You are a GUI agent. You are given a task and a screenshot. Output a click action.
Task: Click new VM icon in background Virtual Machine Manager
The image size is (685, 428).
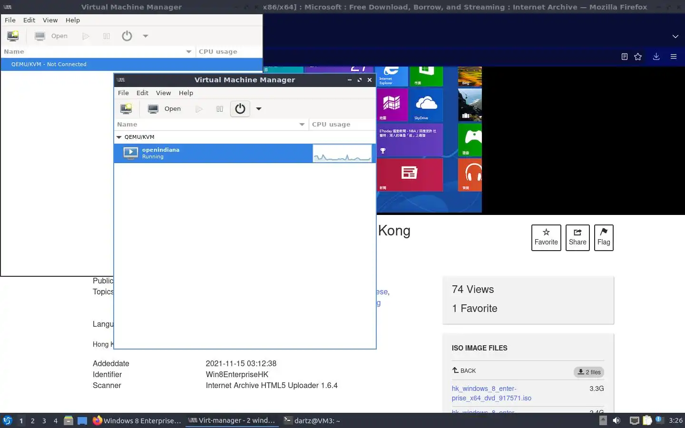(13, 36)
